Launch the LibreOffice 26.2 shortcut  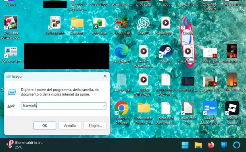point(188,108)
